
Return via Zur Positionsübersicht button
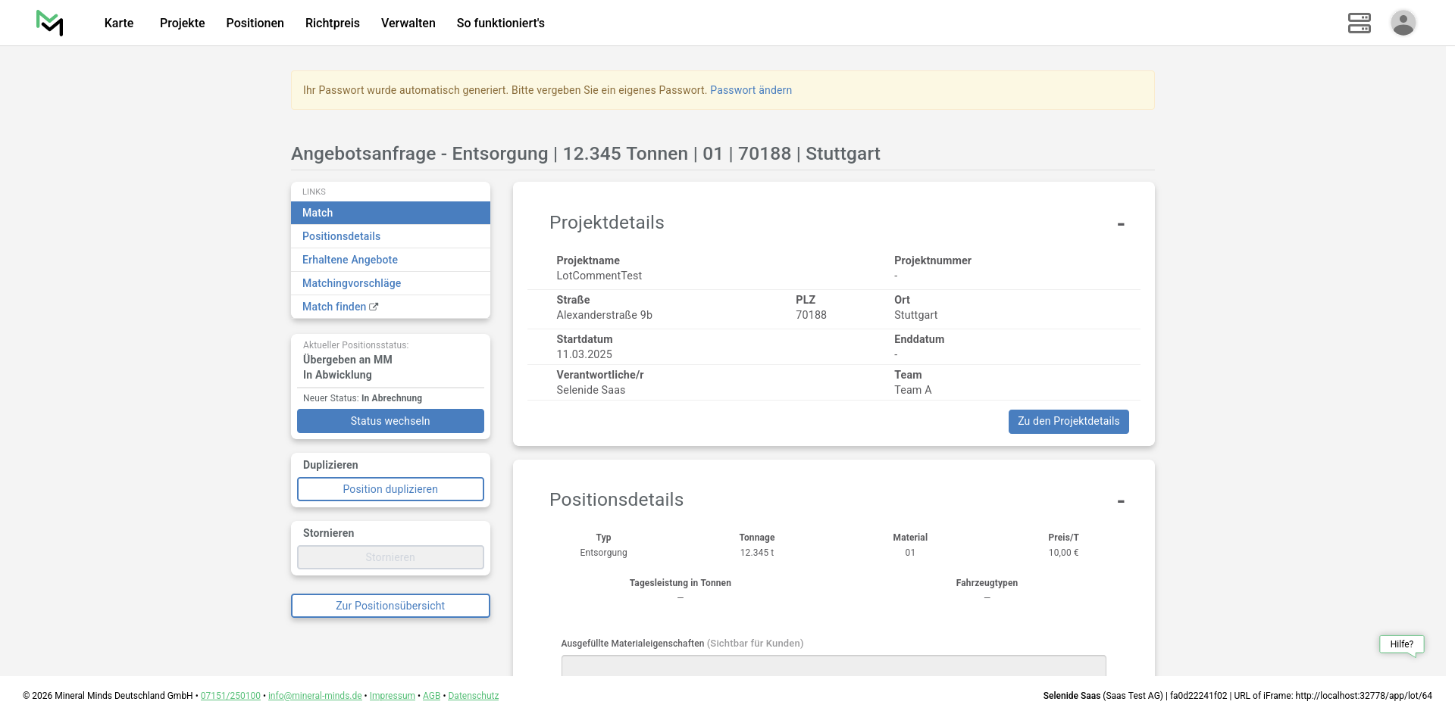pos(390,606)
